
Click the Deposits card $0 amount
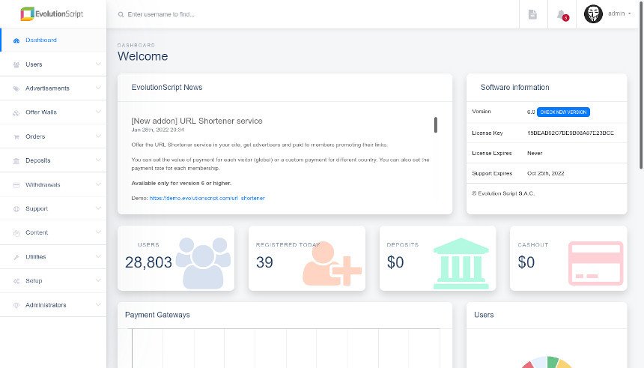coord(395,262)
